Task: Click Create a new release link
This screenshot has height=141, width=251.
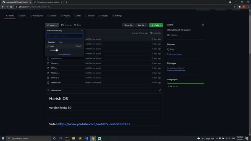Action: (x=174, y=54)
